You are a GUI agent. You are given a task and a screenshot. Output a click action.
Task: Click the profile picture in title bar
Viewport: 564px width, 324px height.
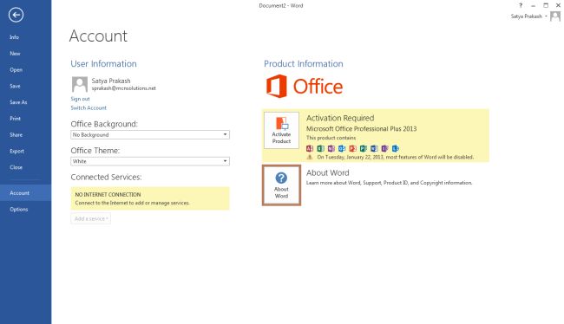pyautogui.click(x=555, y=16)
